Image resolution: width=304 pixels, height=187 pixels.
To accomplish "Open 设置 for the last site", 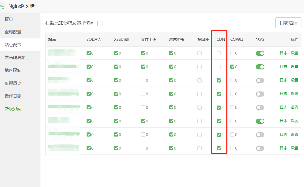I will pos(295,148).
